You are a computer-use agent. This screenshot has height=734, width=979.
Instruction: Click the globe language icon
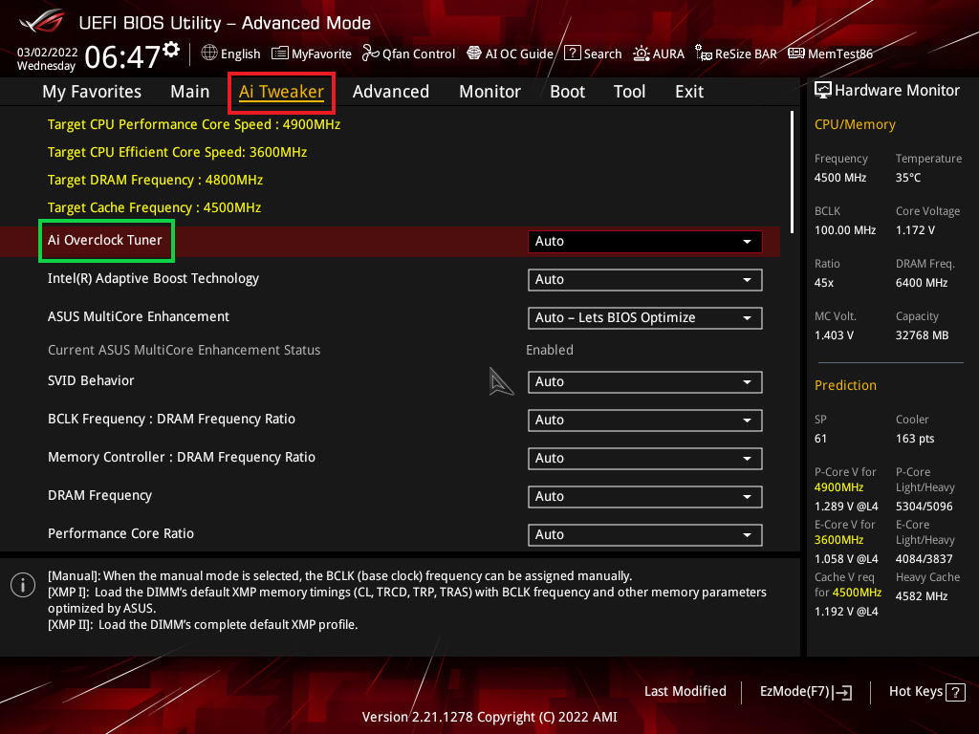coord(209,54)
